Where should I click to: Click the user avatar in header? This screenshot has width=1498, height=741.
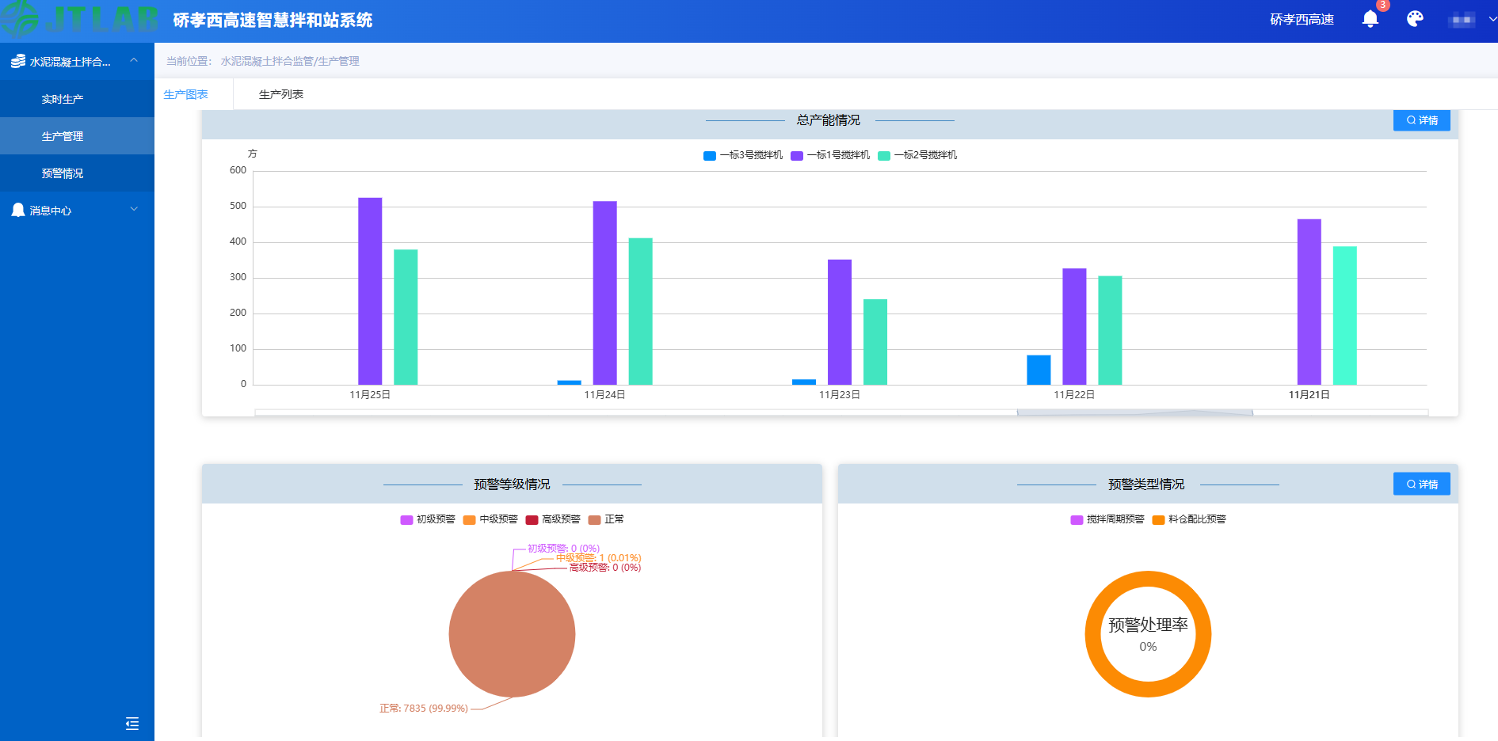coord(1462,20)
